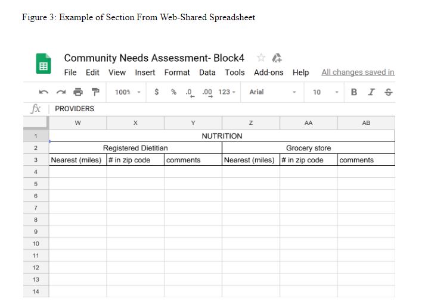Format selection as percent

pos(173,92)
